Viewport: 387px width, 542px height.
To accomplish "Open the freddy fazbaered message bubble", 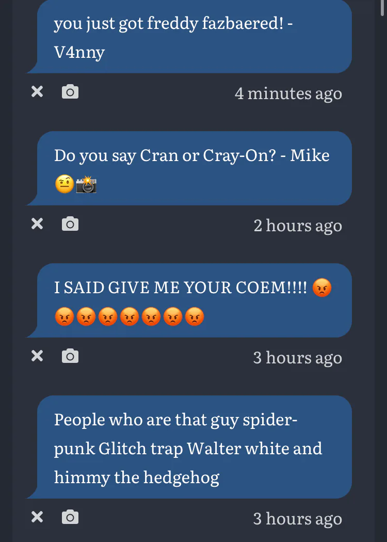I will coord(189,36).
